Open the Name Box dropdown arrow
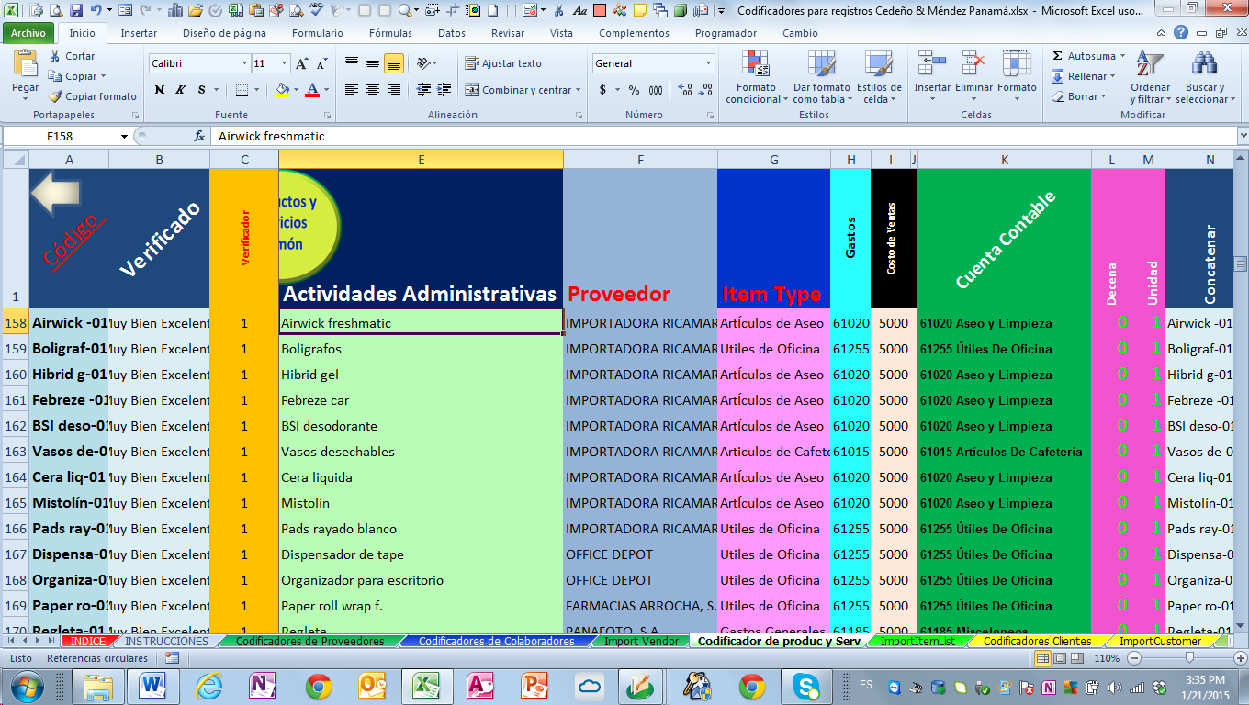Image resolution: width=1249 pixels, height=705 pixels. coord(124,137)
